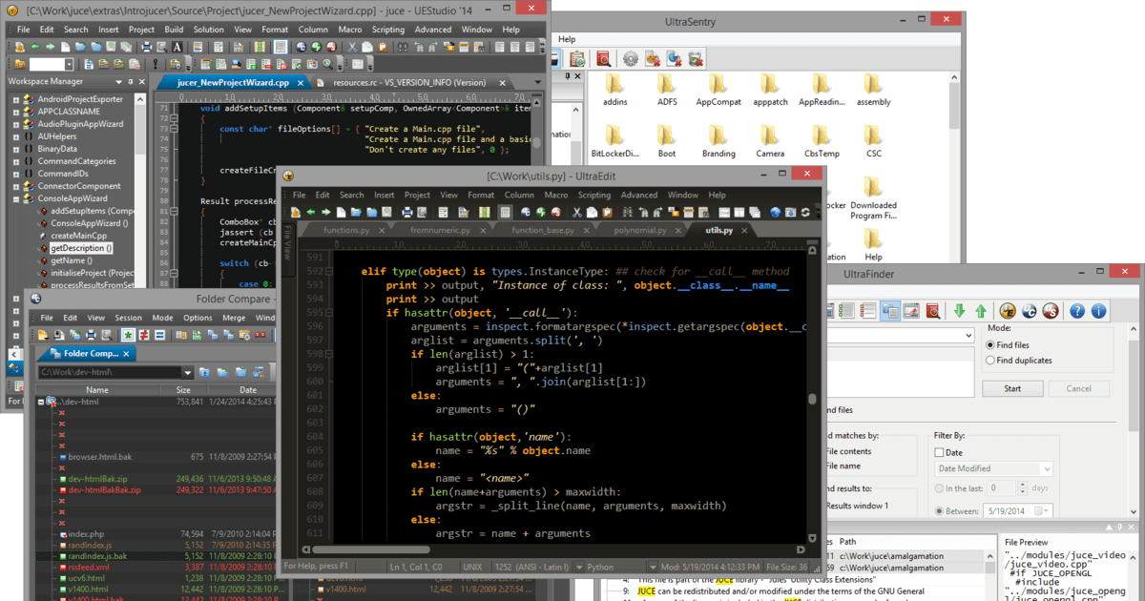Select the Find files radio button
This screenshot has height=601, width=1145.
(x=990, y=344)
